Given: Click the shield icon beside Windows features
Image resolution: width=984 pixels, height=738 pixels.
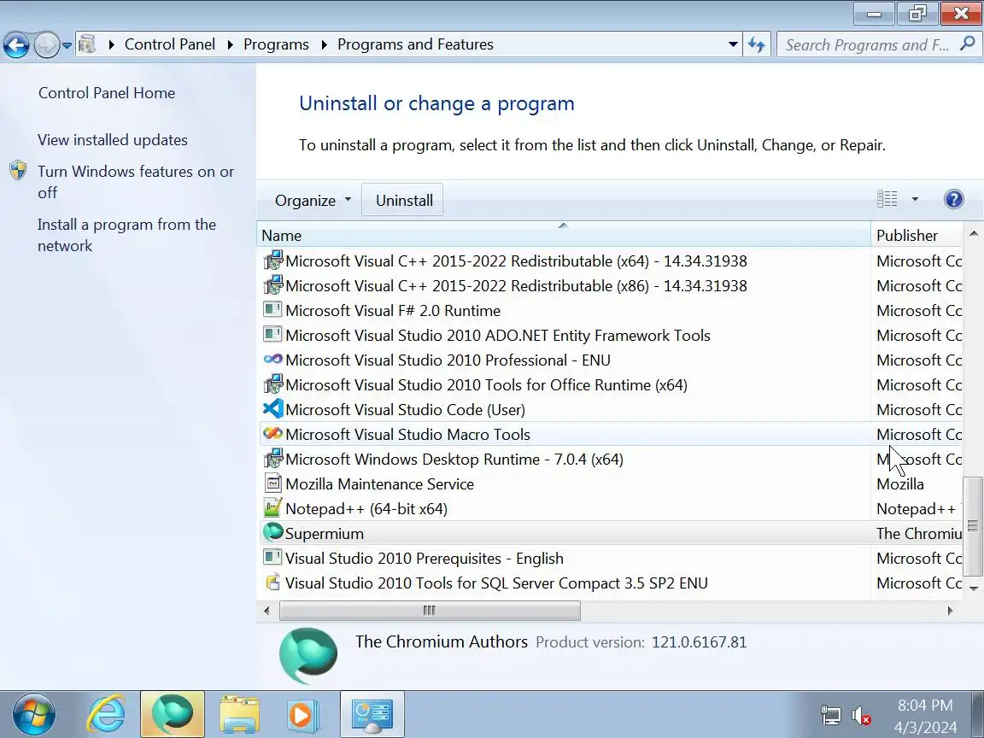Looking at the screenshot, I should tap(18, 170).
